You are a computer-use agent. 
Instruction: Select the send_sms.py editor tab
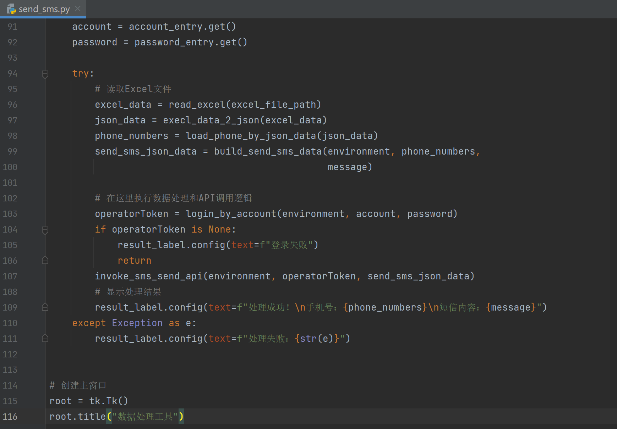pos(43,9)
